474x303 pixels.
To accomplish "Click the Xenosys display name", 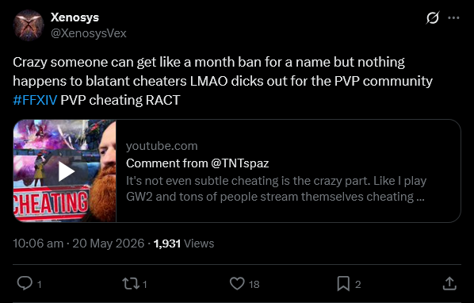I will [x=75, y=17].
